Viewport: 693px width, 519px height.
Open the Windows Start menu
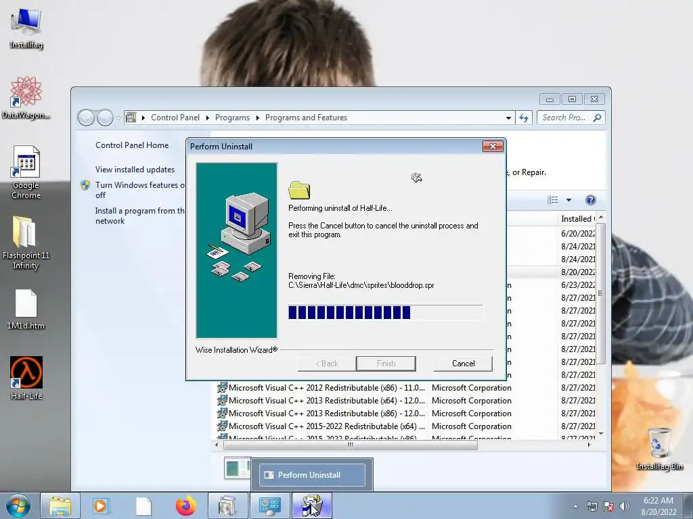(x=18, y=505)
